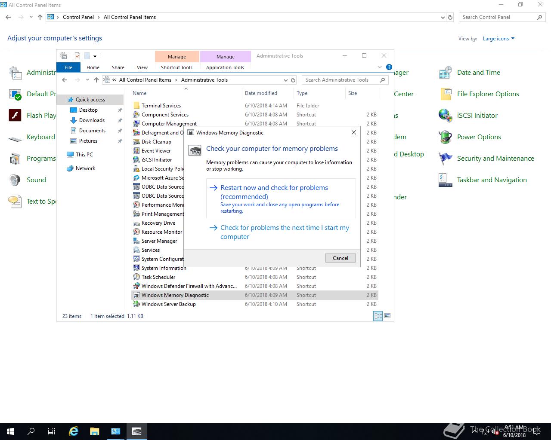
Task: Go back in the Administrative Tools window
Action: [65, 80]
